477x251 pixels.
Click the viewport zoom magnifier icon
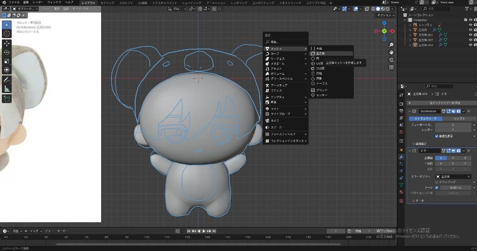391,45
